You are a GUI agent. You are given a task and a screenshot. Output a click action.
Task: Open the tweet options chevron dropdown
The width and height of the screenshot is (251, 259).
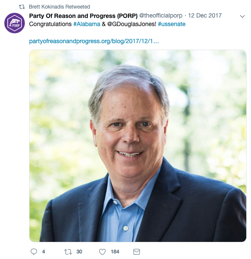pyautogui.click(x=242, y=16)
